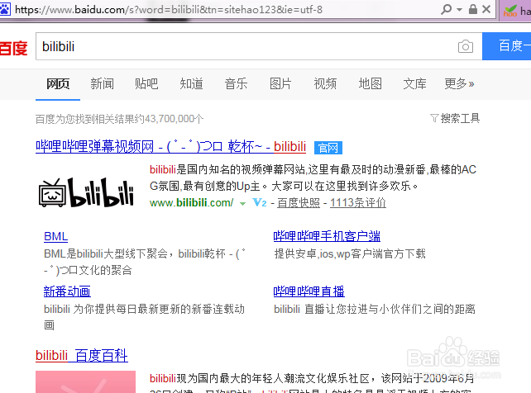Click the blue 官网 badge
The image size is (531, 393).
pos(328,148)
